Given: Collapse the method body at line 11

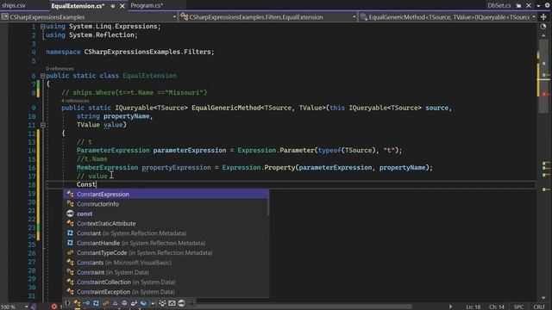Looking at the screenshot, I should click(x=42, y=125).
